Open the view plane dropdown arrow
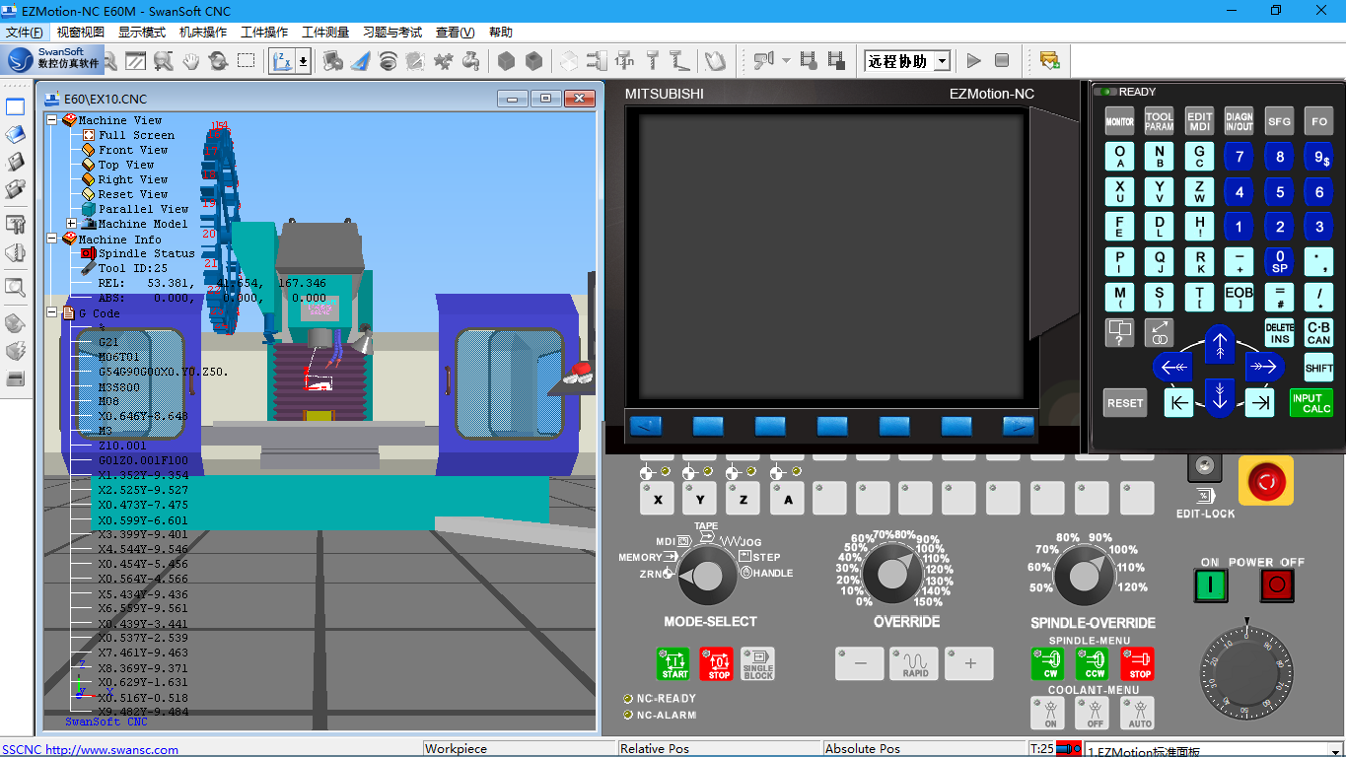Screen dimensions: 1346x757 (x=303, y=61)
